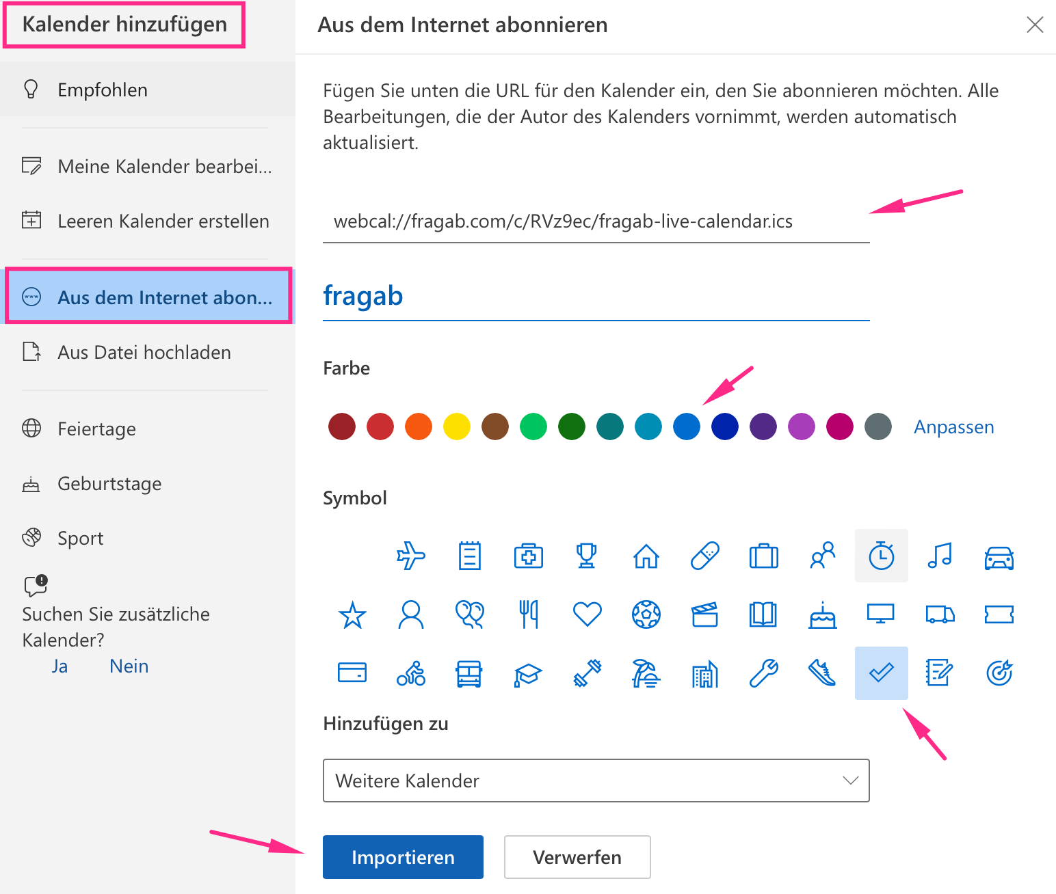Viewport: 1056px width, 894px height.
Task: Select the suitcase symbol
Action: pyautogui.click(x=764, y=556)
